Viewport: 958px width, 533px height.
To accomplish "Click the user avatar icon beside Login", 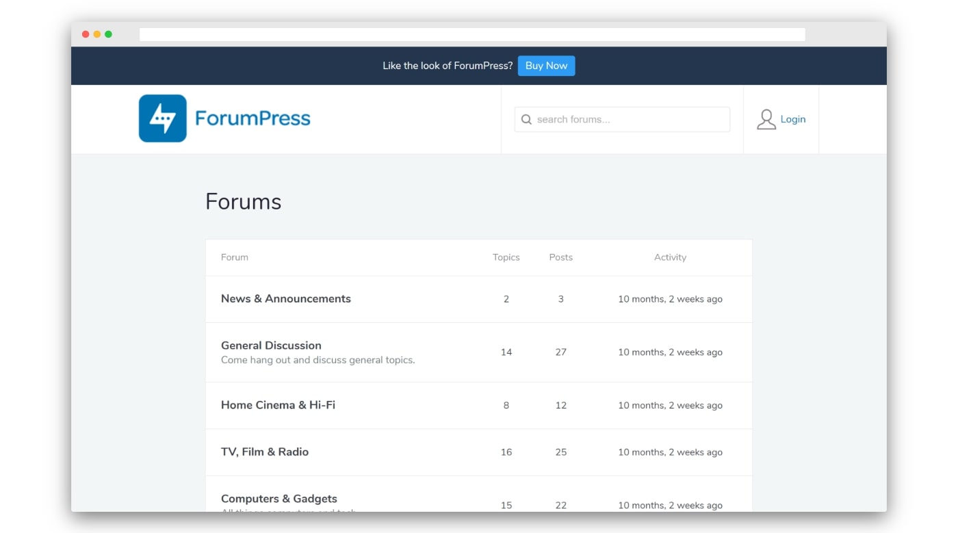I will (766, 119).
